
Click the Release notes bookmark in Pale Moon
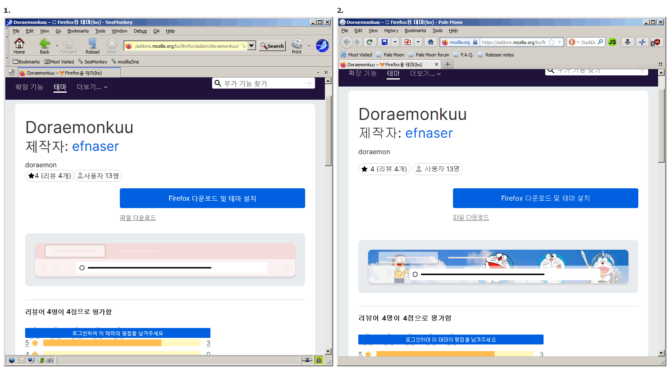pos(496,55)
